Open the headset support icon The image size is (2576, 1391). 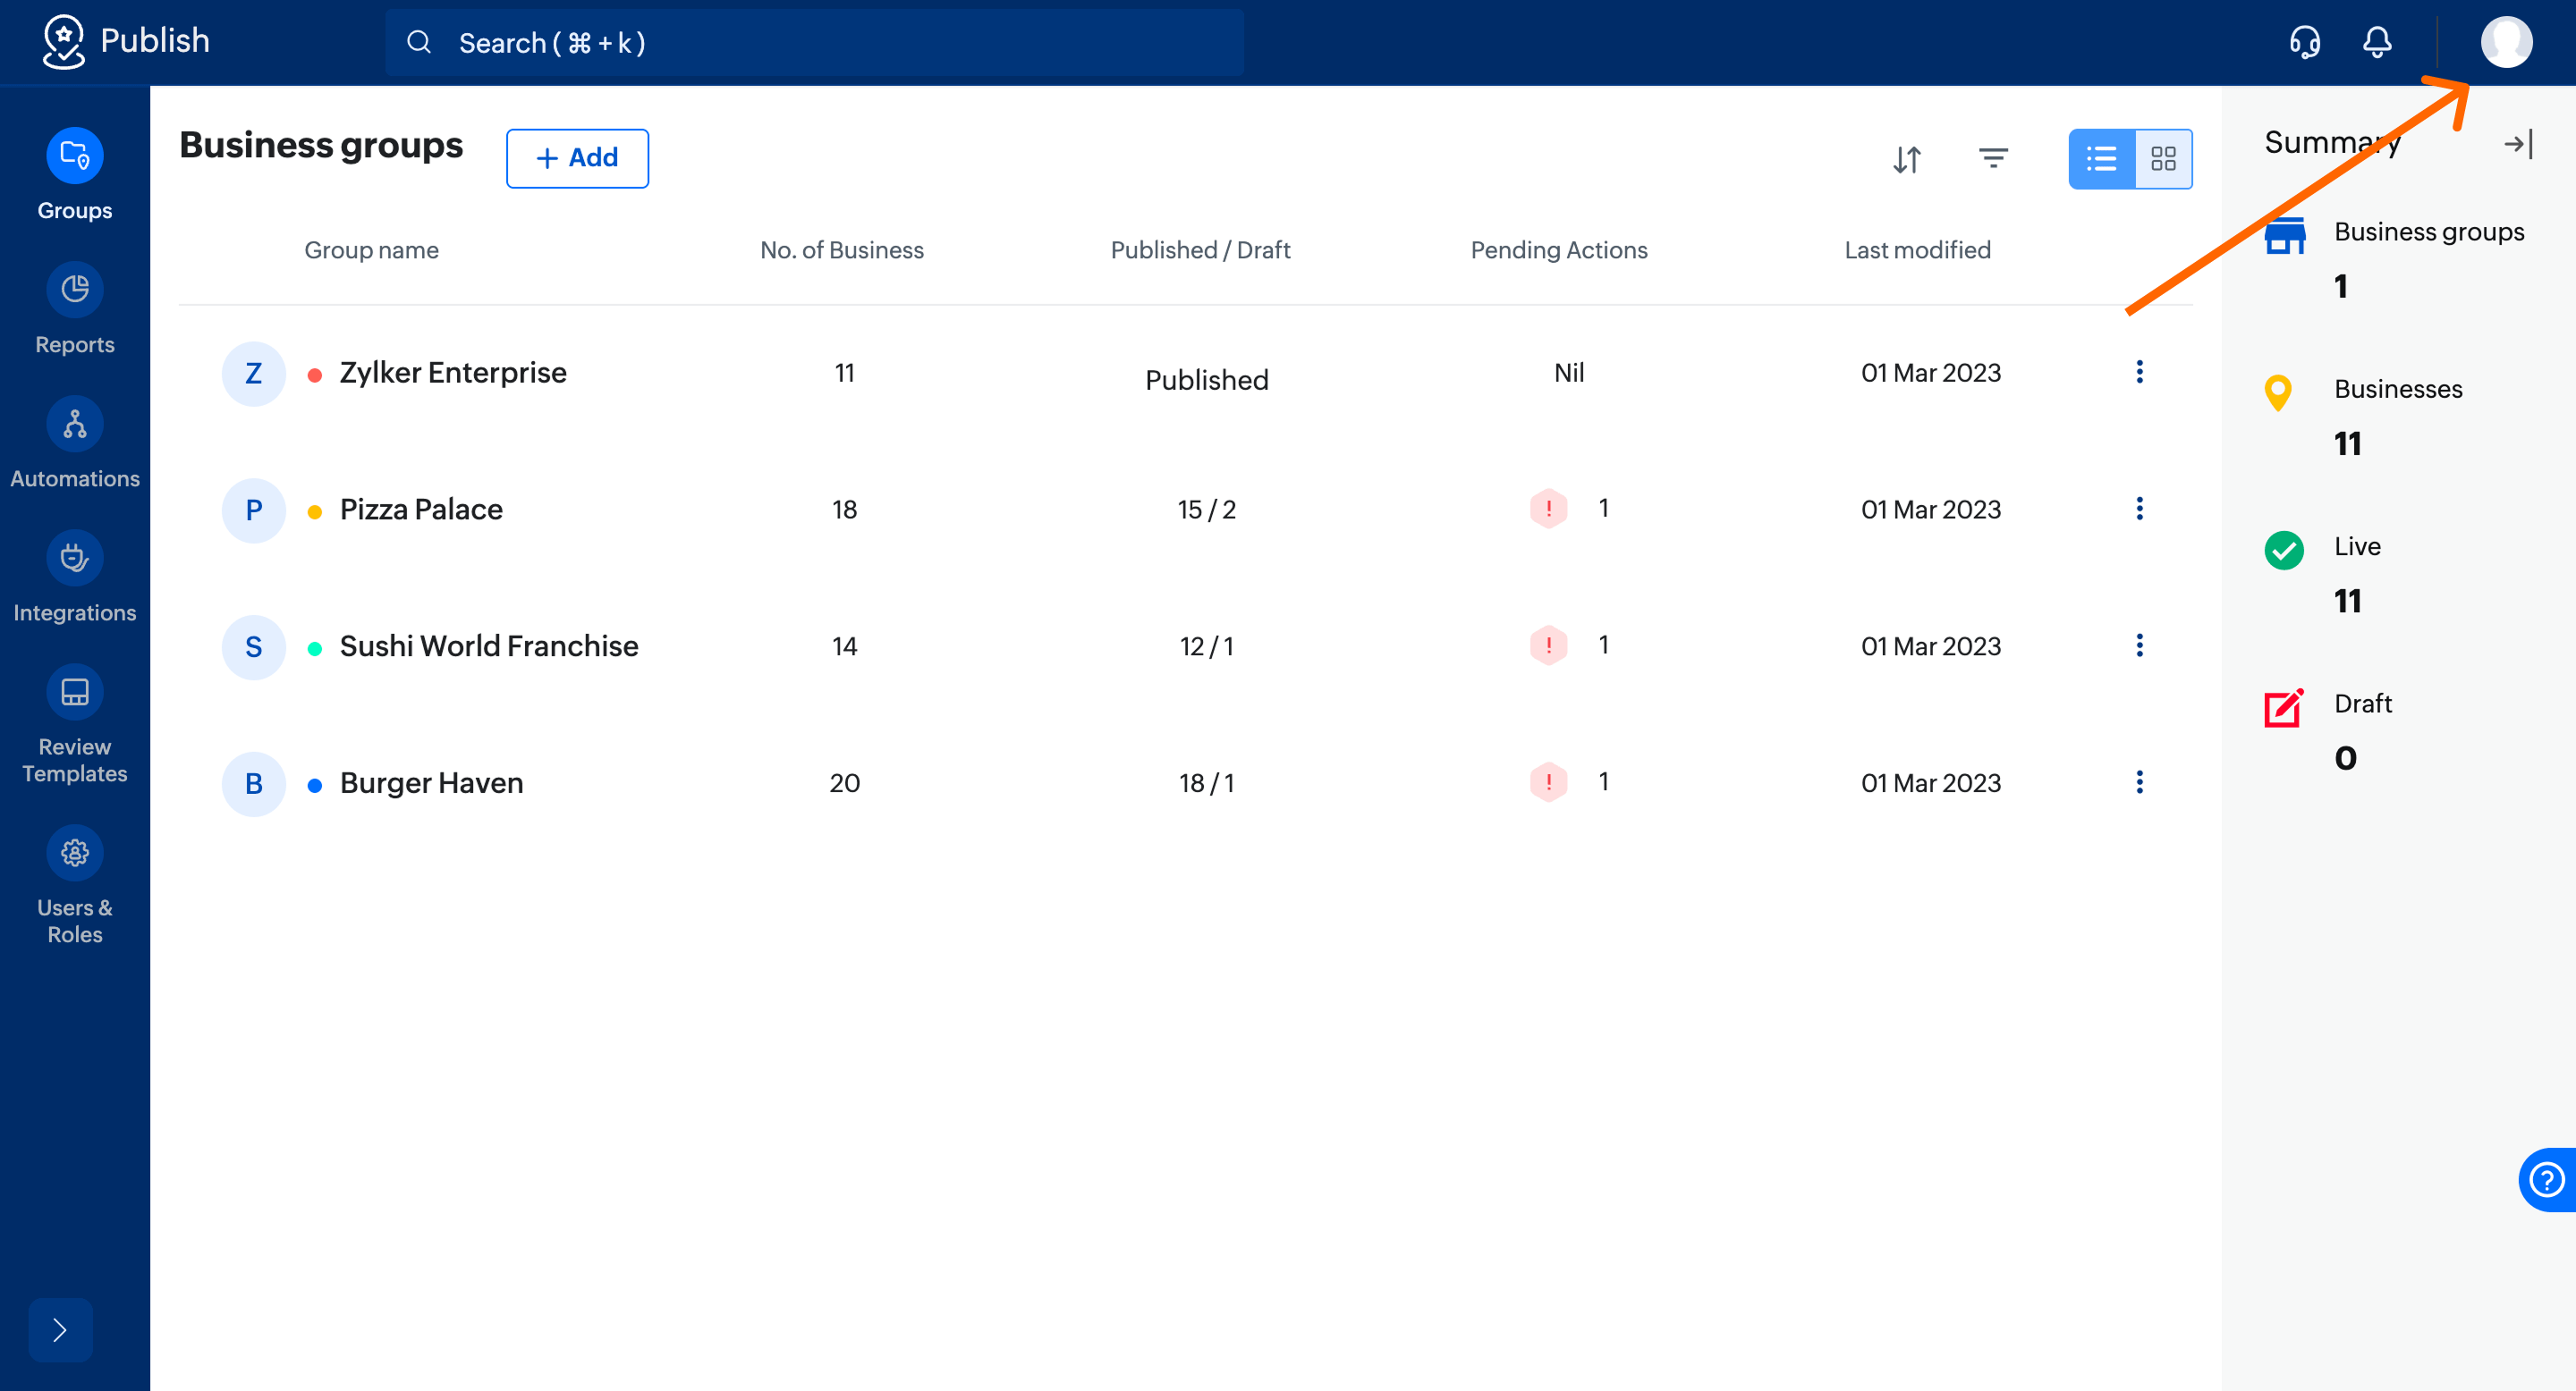(2304, 42)
